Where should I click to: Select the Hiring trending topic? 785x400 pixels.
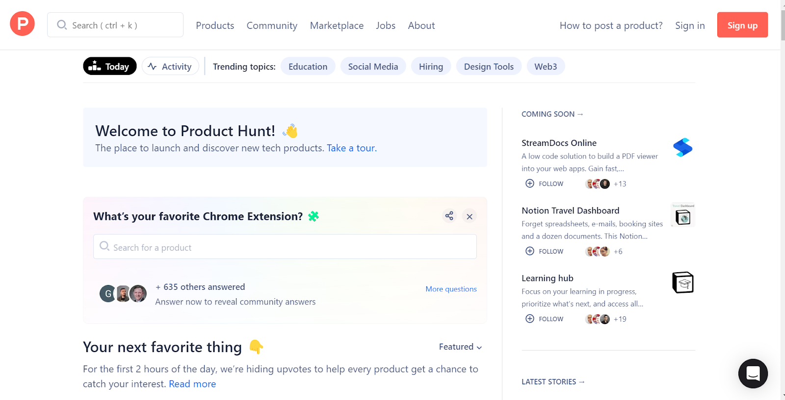[431, 66]
